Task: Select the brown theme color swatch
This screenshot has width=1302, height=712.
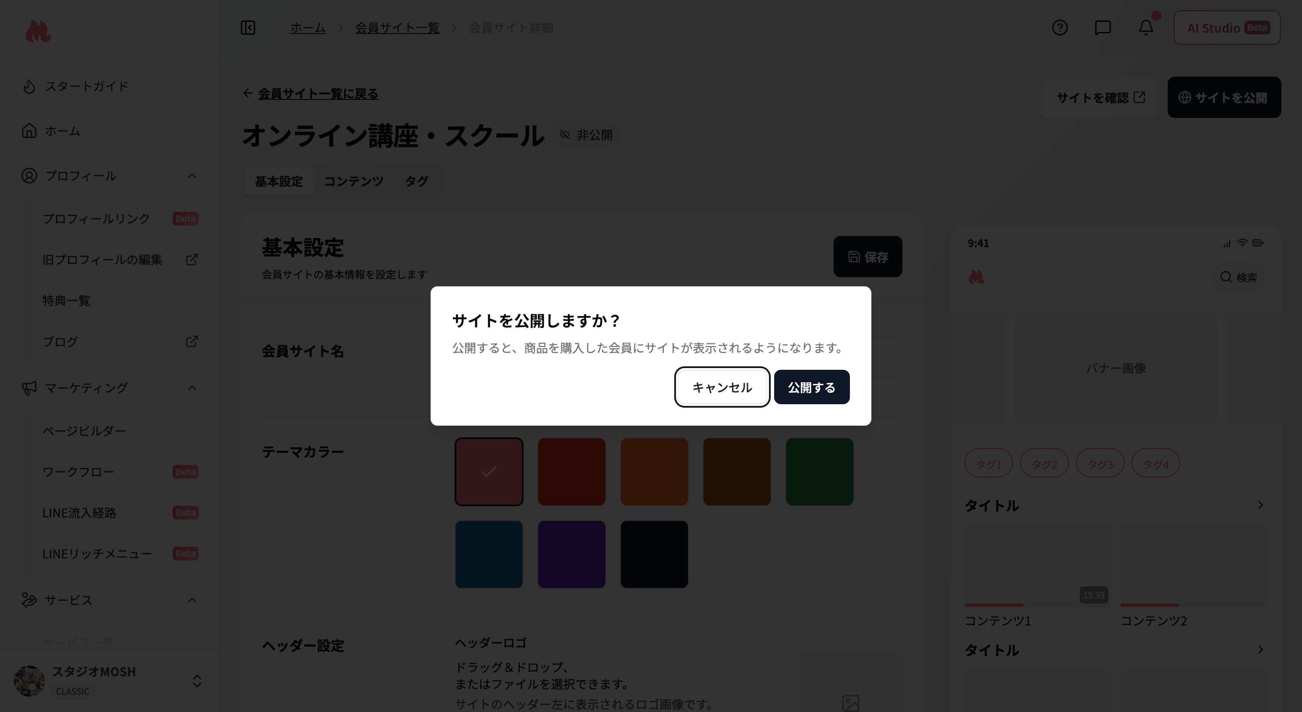Action: (x=737, y=471)
